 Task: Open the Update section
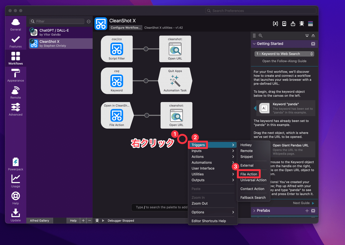tap(16, 215)
